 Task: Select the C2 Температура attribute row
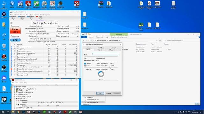coord(45,65)
